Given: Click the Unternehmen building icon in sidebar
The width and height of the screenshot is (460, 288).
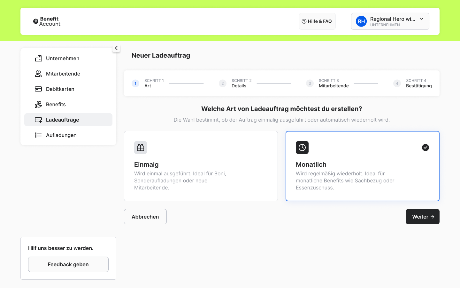Looking at the screenshot, I should (38, 58).
